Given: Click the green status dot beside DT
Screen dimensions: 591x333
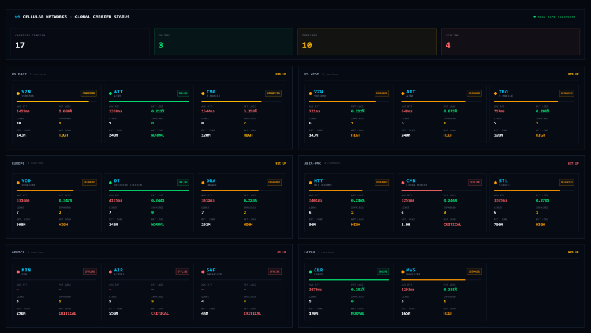Looking at the screenshot, I should [x=111, y=182].
